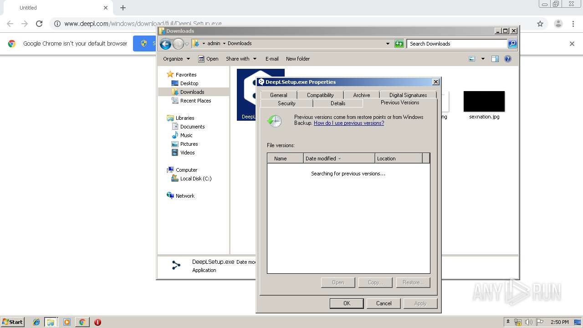The width and height of the screenshot is (583, 328).
Task: Select Network in navigation pane
Action: pos(185,196)
